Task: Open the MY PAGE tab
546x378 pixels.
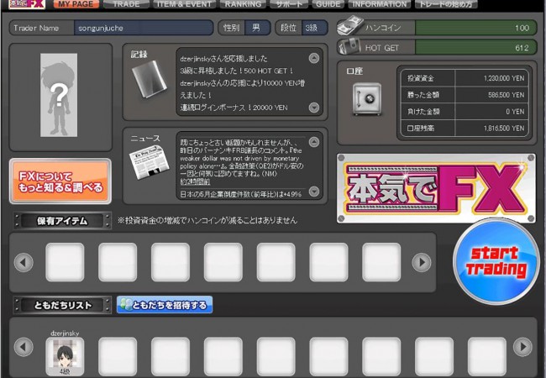Action: [76, 4]
